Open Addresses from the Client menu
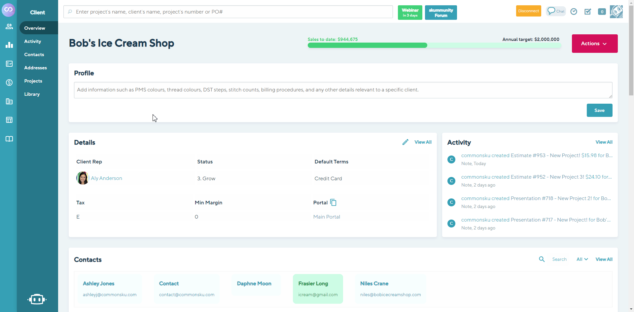The width and height of the screenshot is (634, 312). [x=35, y=68]
